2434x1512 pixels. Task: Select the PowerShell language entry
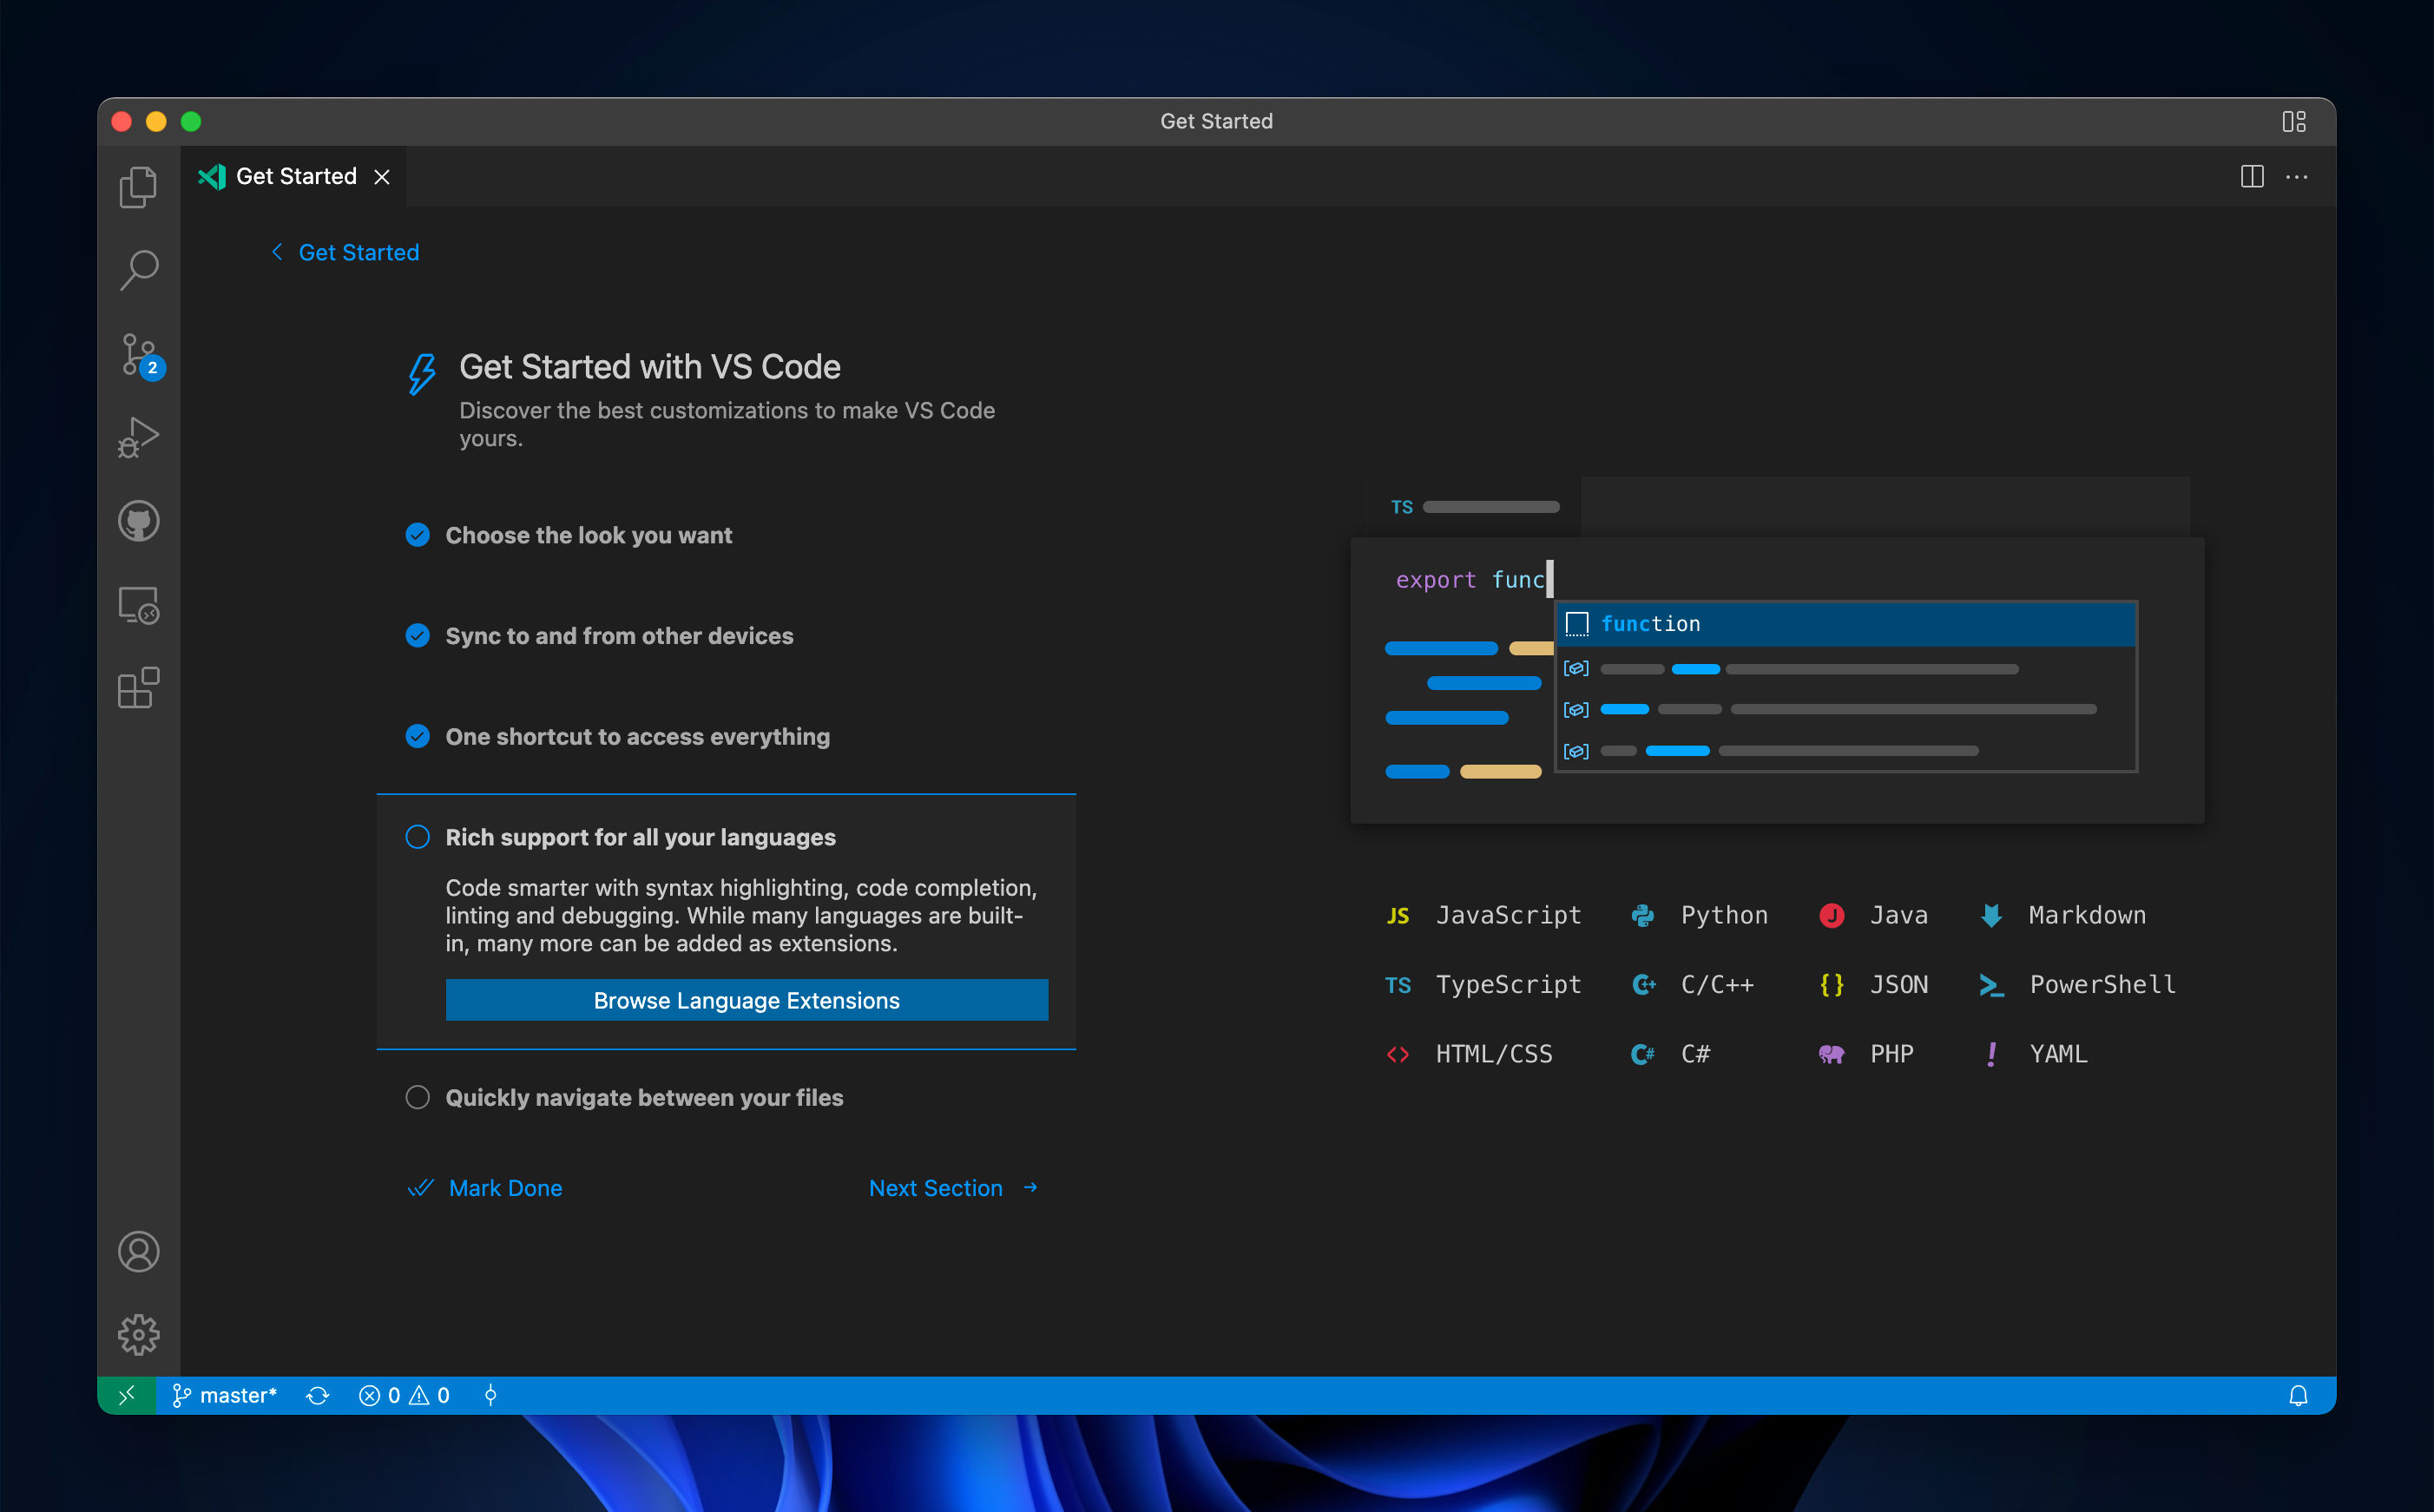click(x=2077, y=984)
